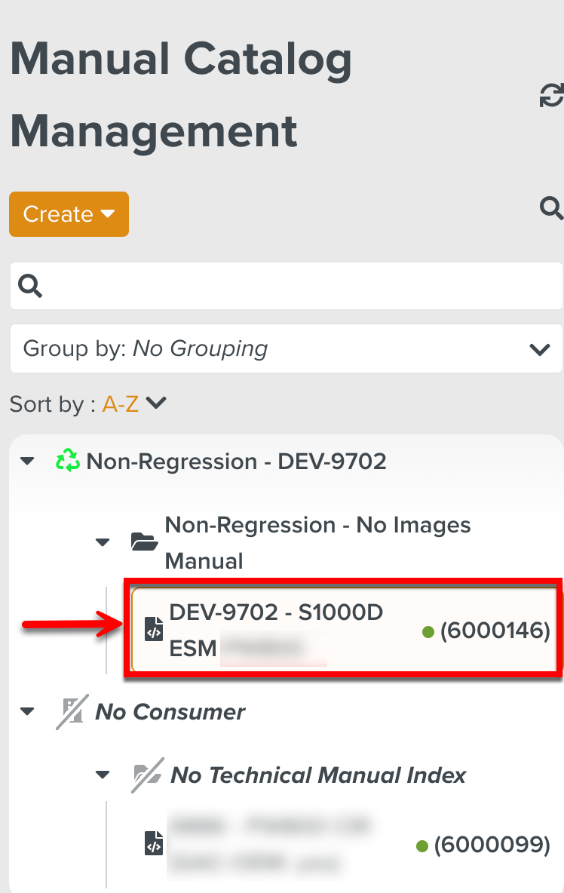Collapse the No Consumer group
Image resolution: width=564 pixels, height=893 pixels.
(28, 711)
